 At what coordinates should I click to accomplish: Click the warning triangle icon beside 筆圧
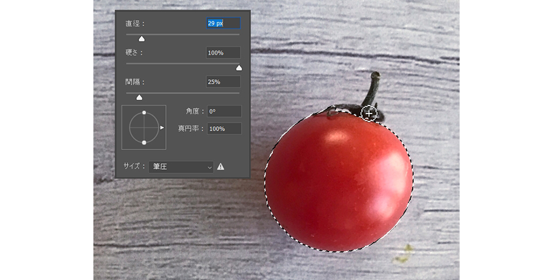220,167
